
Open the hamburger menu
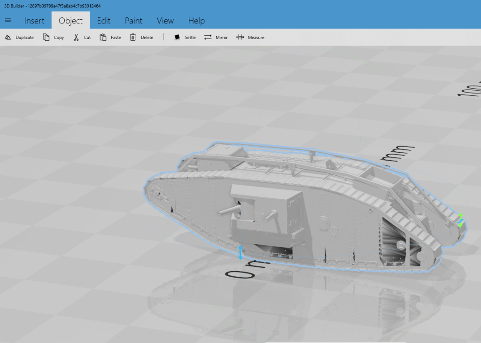pyautogui.click(x=8, y=20)
